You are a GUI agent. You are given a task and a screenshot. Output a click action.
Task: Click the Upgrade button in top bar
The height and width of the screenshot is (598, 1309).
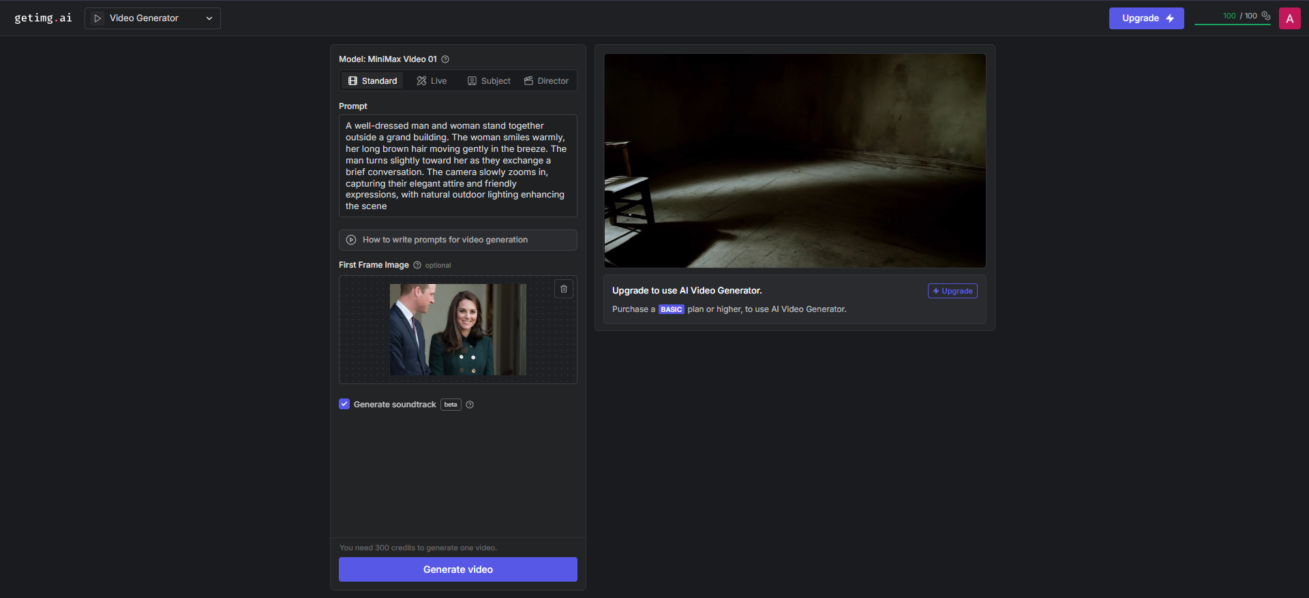[1146, 18]
